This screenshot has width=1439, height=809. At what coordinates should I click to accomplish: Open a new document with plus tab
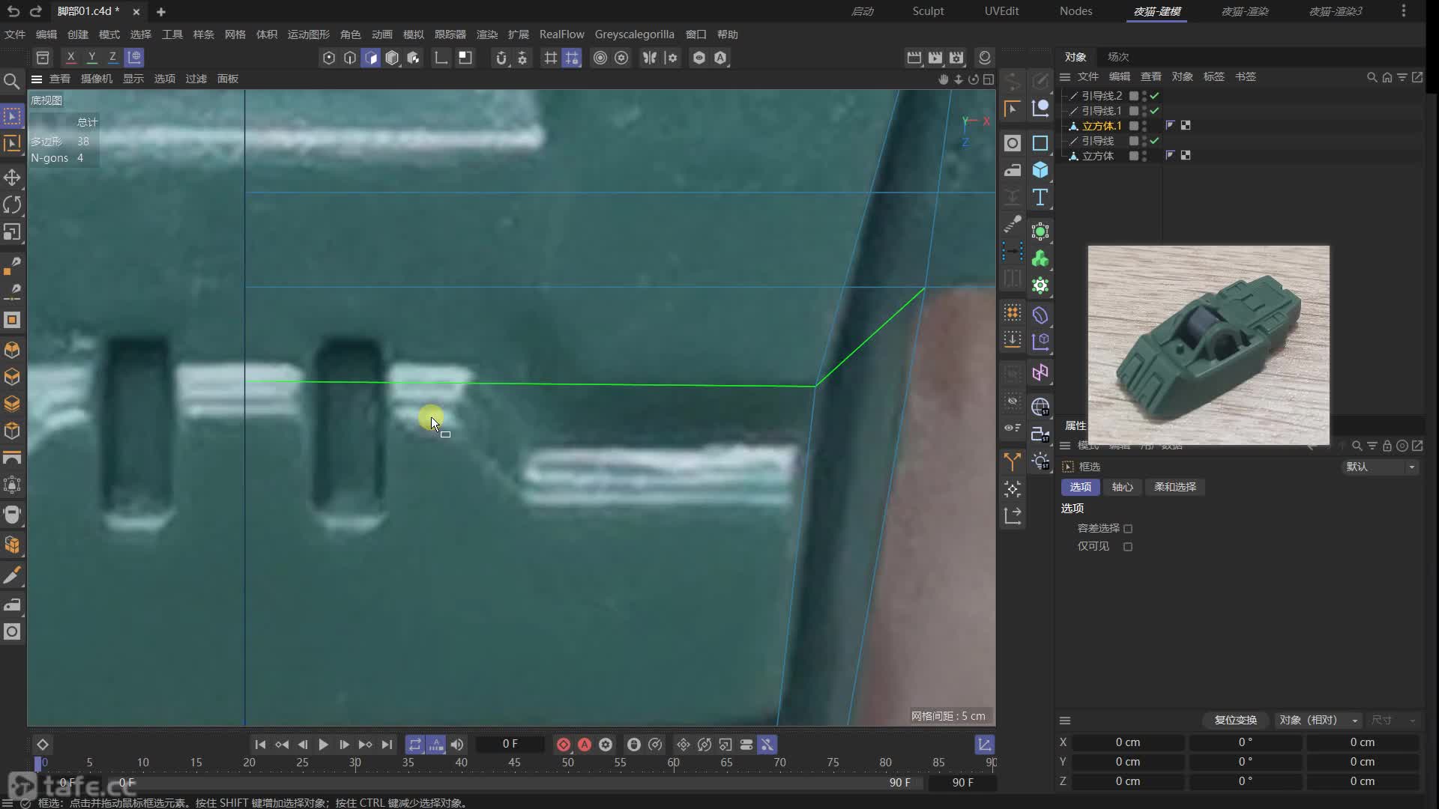[x=160, y=11]
